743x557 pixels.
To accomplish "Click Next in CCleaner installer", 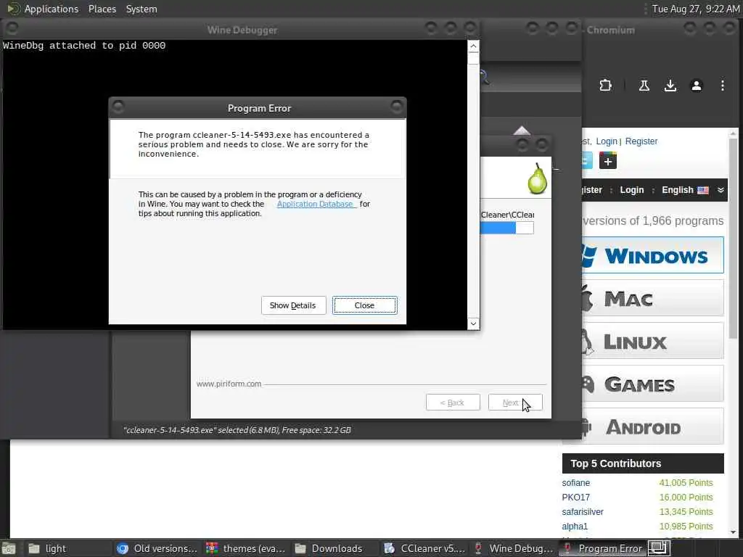I will [515, 403].
